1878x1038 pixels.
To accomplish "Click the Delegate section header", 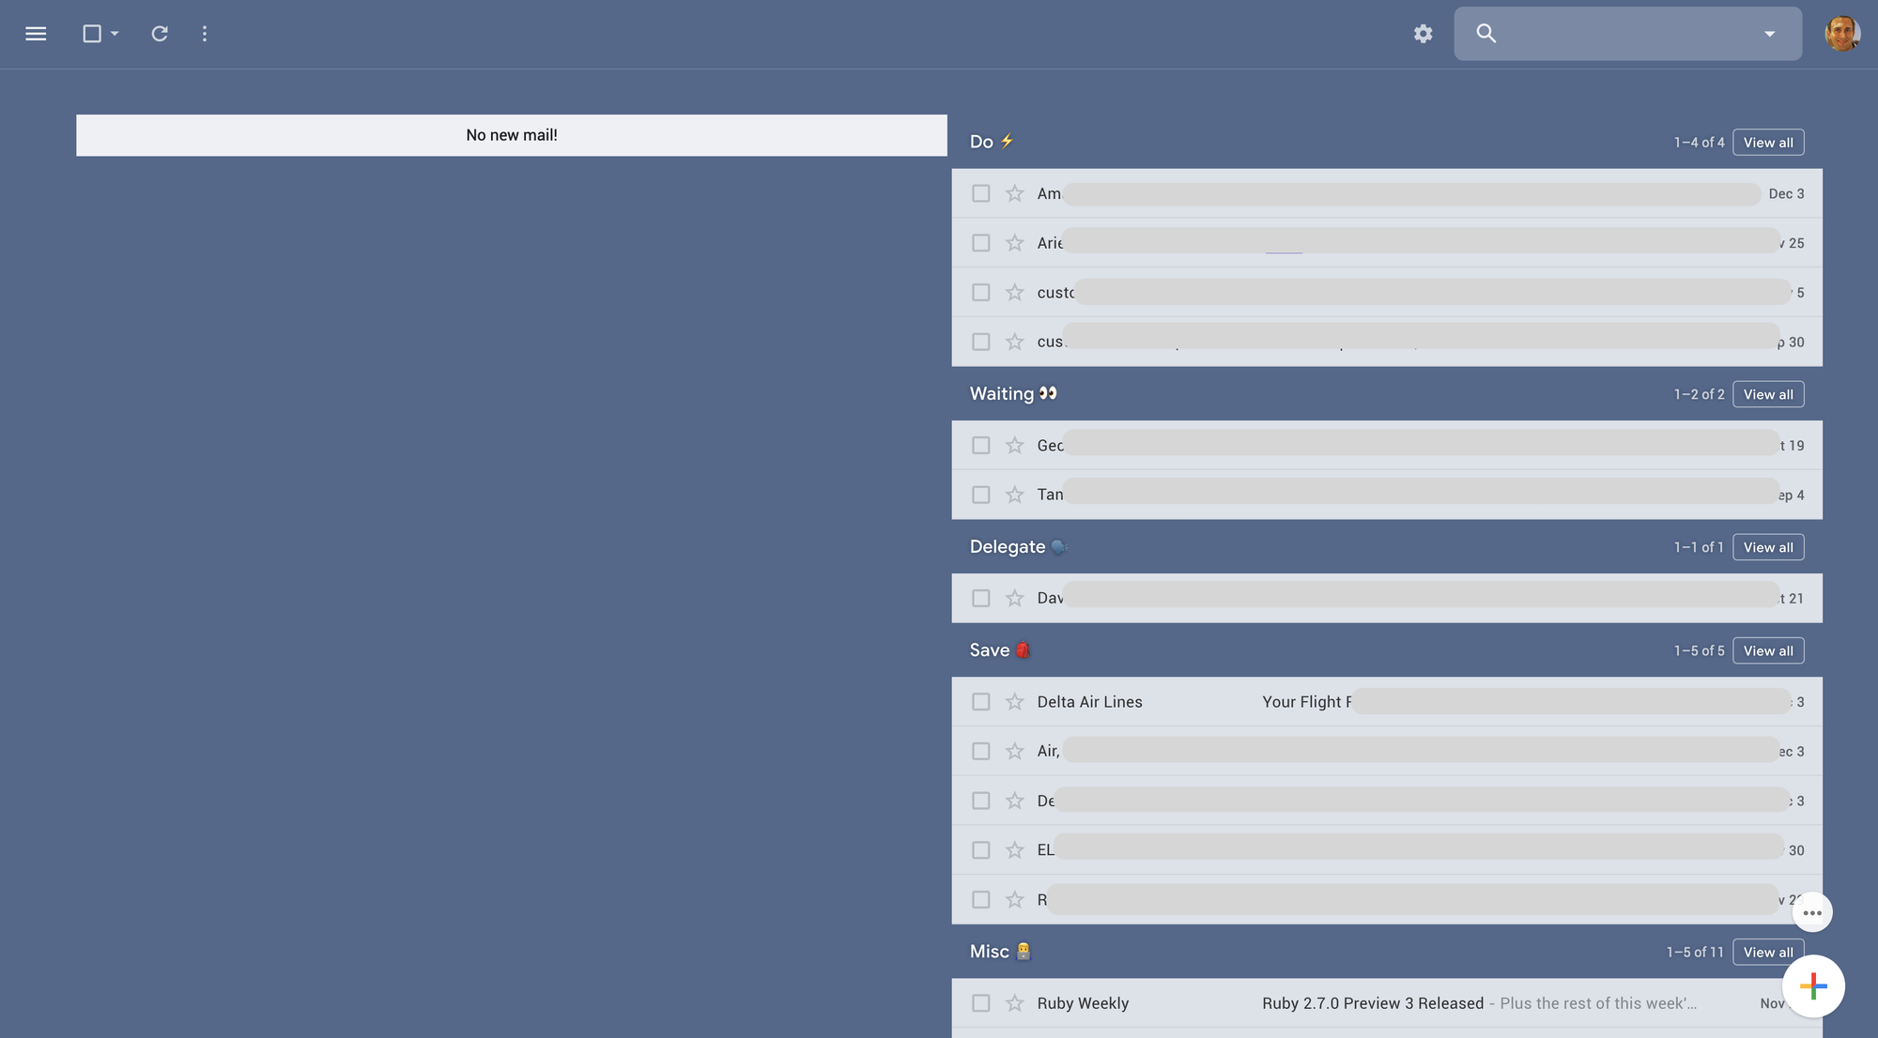I will coord(1008,547).
